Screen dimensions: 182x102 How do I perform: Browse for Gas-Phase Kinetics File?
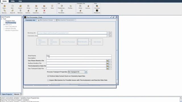pos(107,61)
